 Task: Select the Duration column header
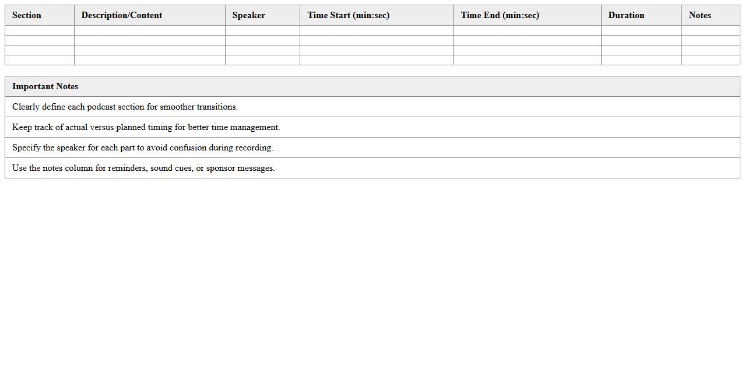click(626, 15)
